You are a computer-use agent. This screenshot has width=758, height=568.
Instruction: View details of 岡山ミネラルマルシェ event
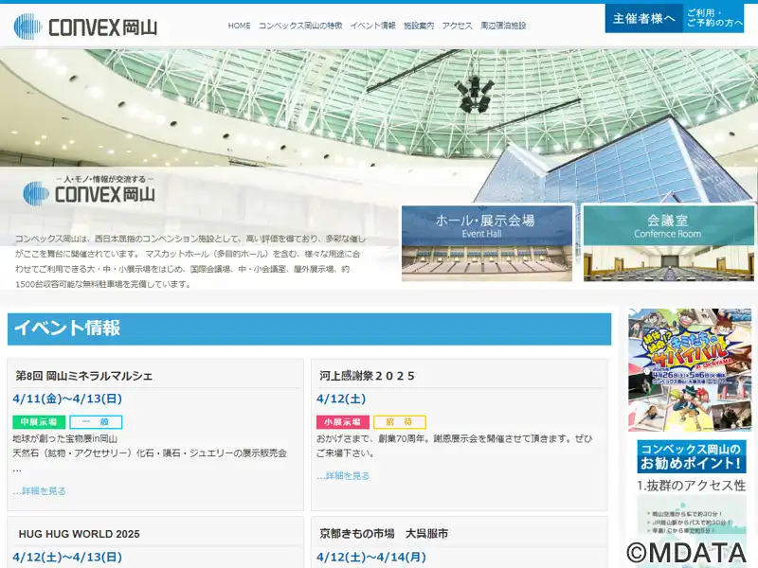click(39, 490)
